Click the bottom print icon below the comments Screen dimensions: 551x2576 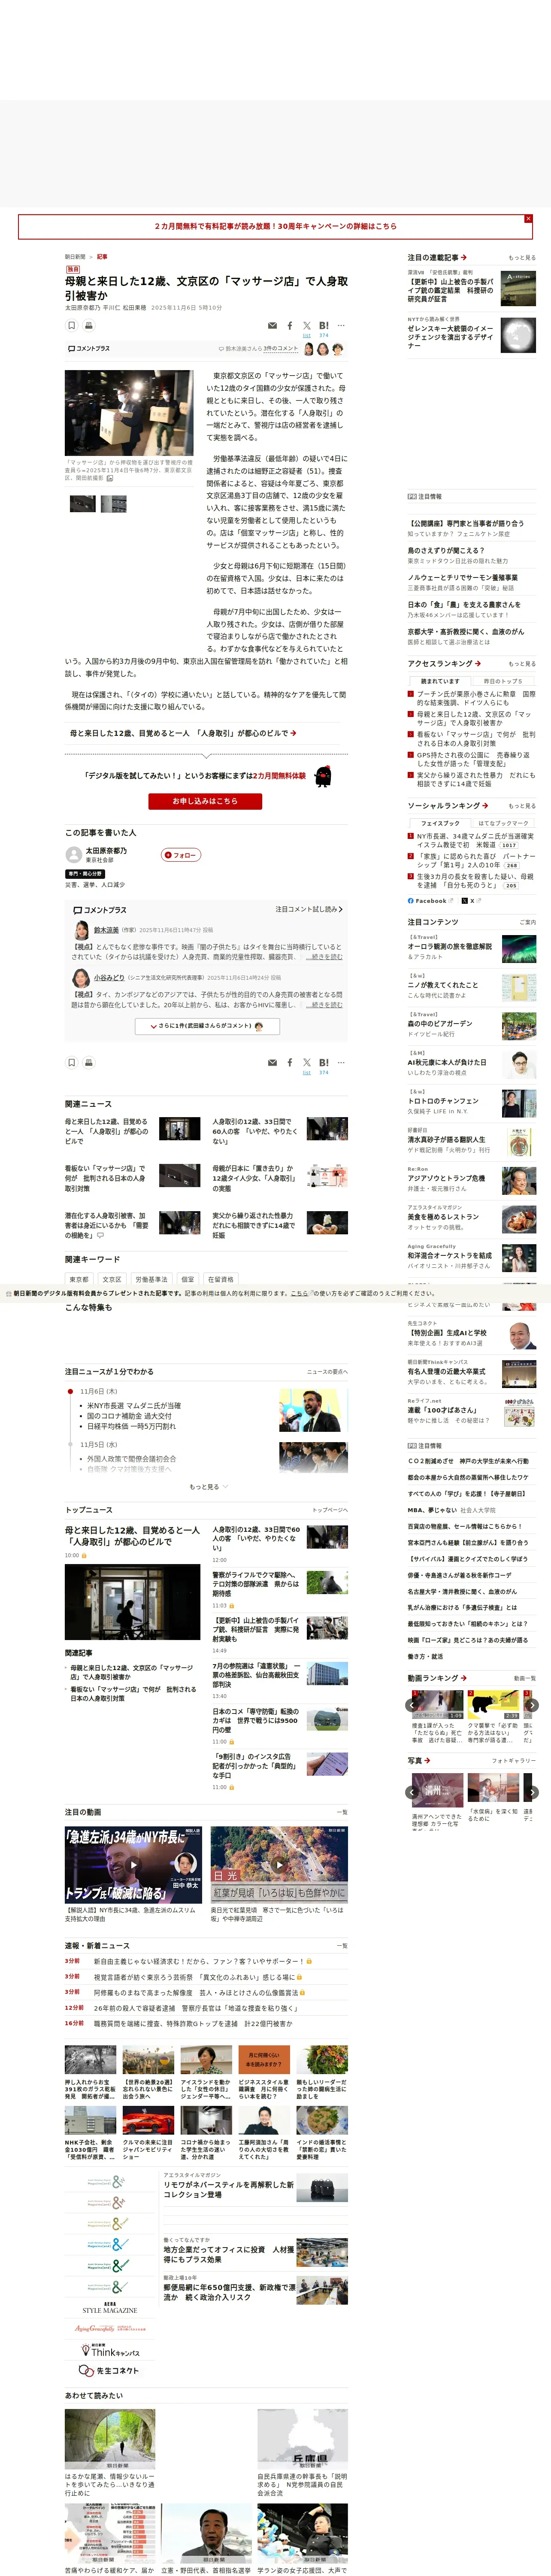(88, 1062)
